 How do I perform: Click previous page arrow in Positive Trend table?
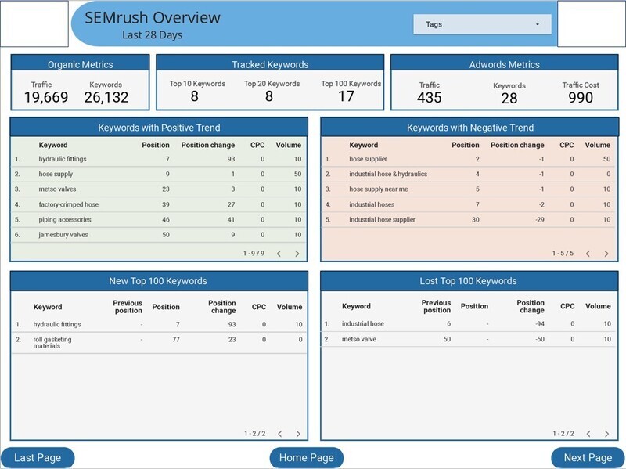pyautogui.click(x=278, y=254)
